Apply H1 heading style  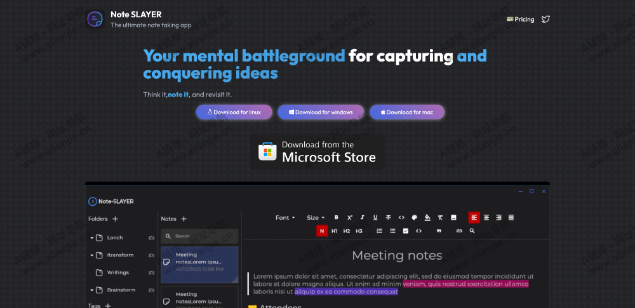tap(334, 231)
